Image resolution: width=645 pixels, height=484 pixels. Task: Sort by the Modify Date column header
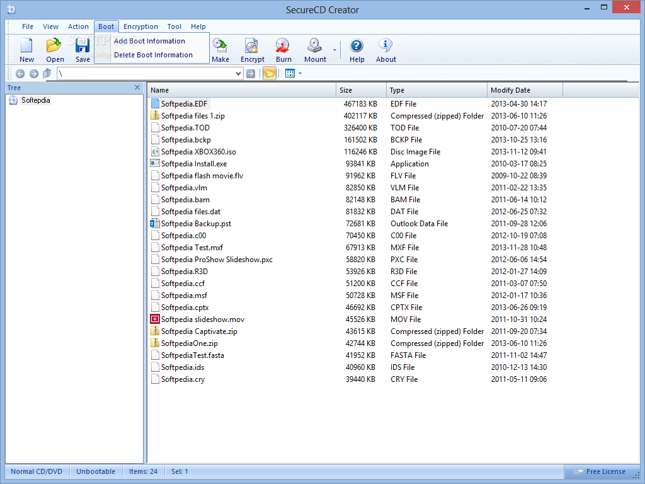click(x=525, y=90)
